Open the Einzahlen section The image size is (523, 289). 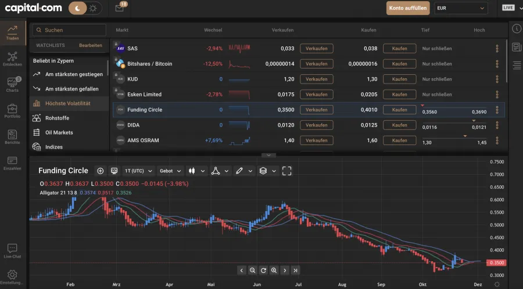(x=12, y=163)
